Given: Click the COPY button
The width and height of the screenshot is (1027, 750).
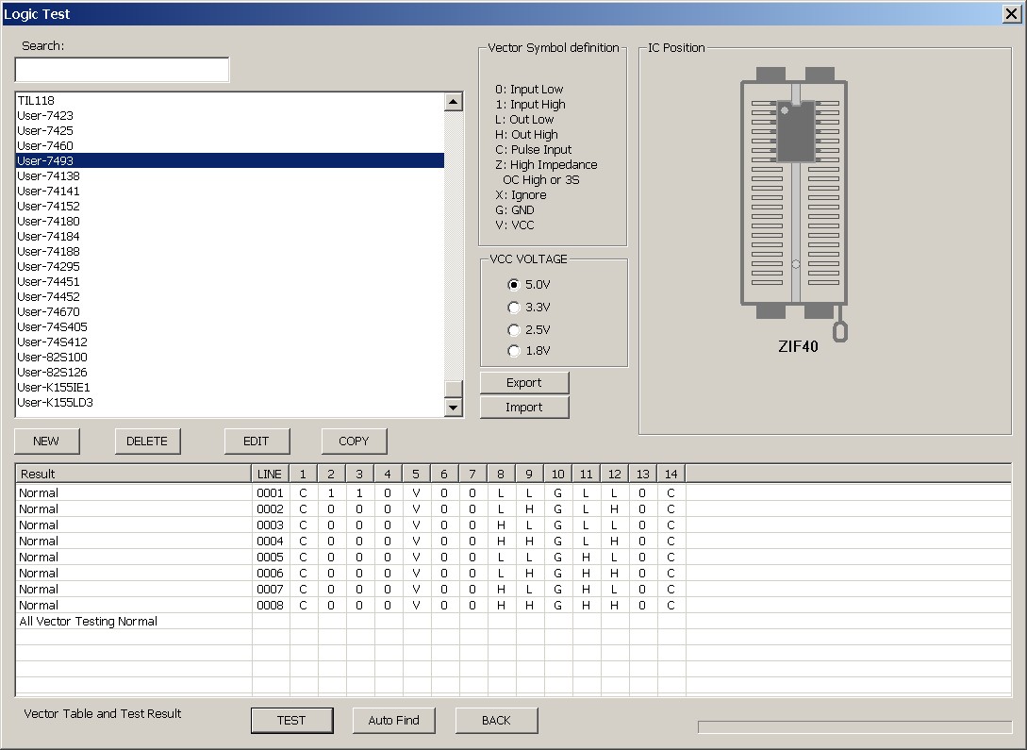Looking at the screenshot, I should click(x=354, y=441).
